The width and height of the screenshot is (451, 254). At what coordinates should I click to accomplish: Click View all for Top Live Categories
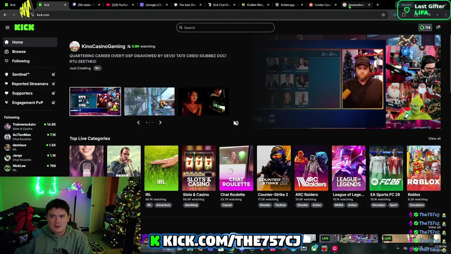434,139
